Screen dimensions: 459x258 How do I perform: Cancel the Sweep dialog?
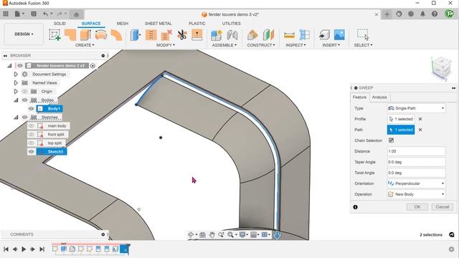coord(442,207)
